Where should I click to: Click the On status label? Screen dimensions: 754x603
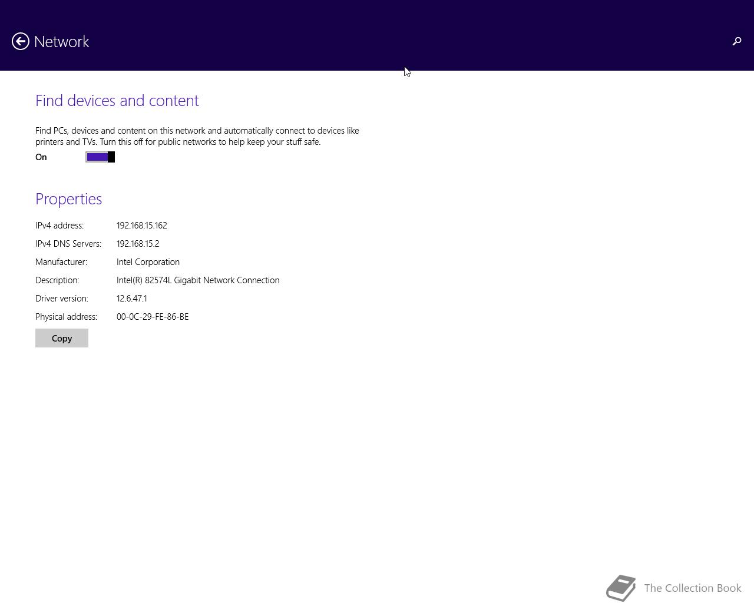(x=41, y=157)
